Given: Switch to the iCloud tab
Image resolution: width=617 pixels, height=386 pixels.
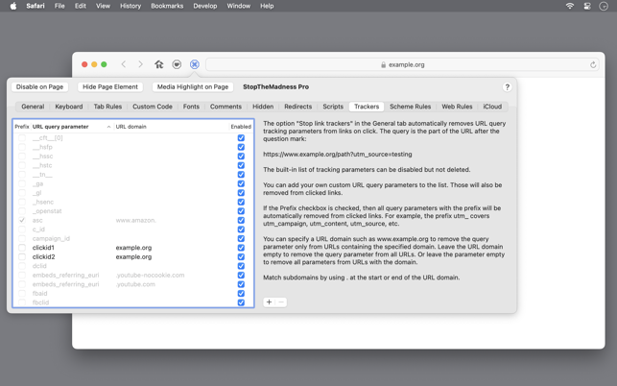Looking at the screenshot, I should pyautogui.click(x=492, y=107).
